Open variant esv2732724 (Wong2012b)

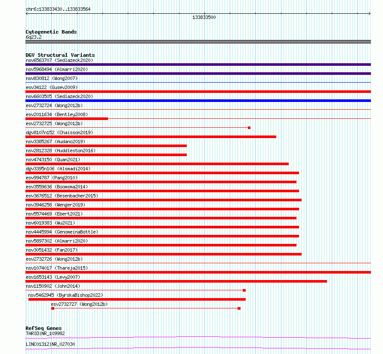54,105
